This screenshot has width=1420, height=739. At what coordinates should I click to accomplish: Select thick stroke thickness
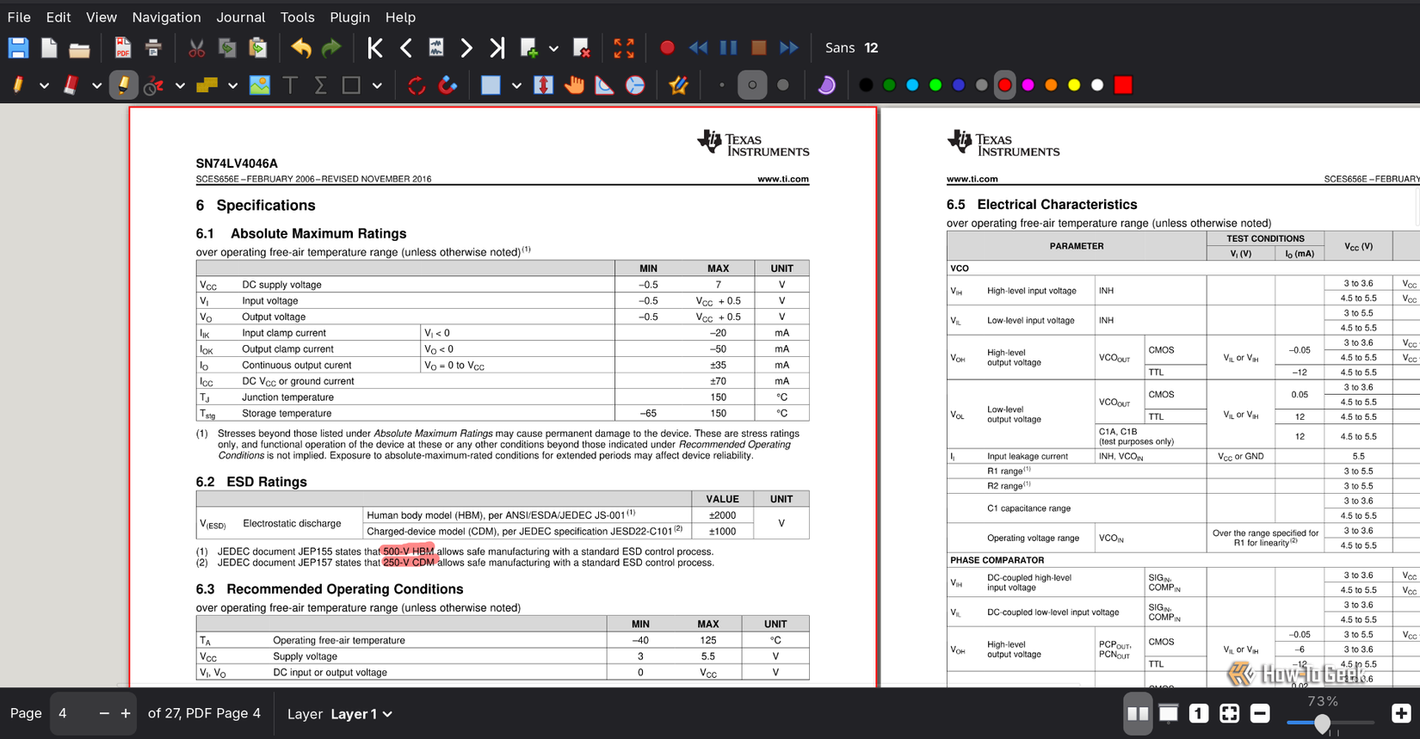coord(782,85)
